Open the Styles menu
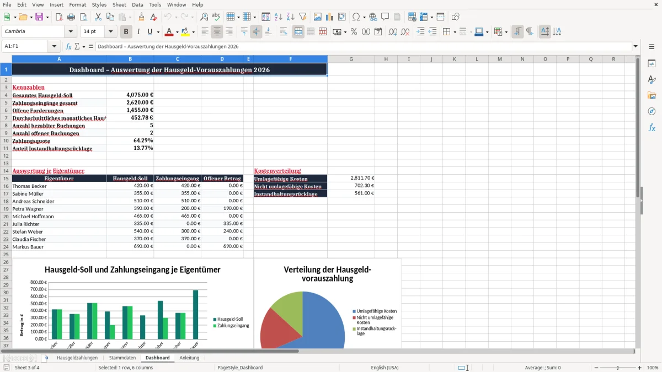662x372 pixels. coord(99,4)
